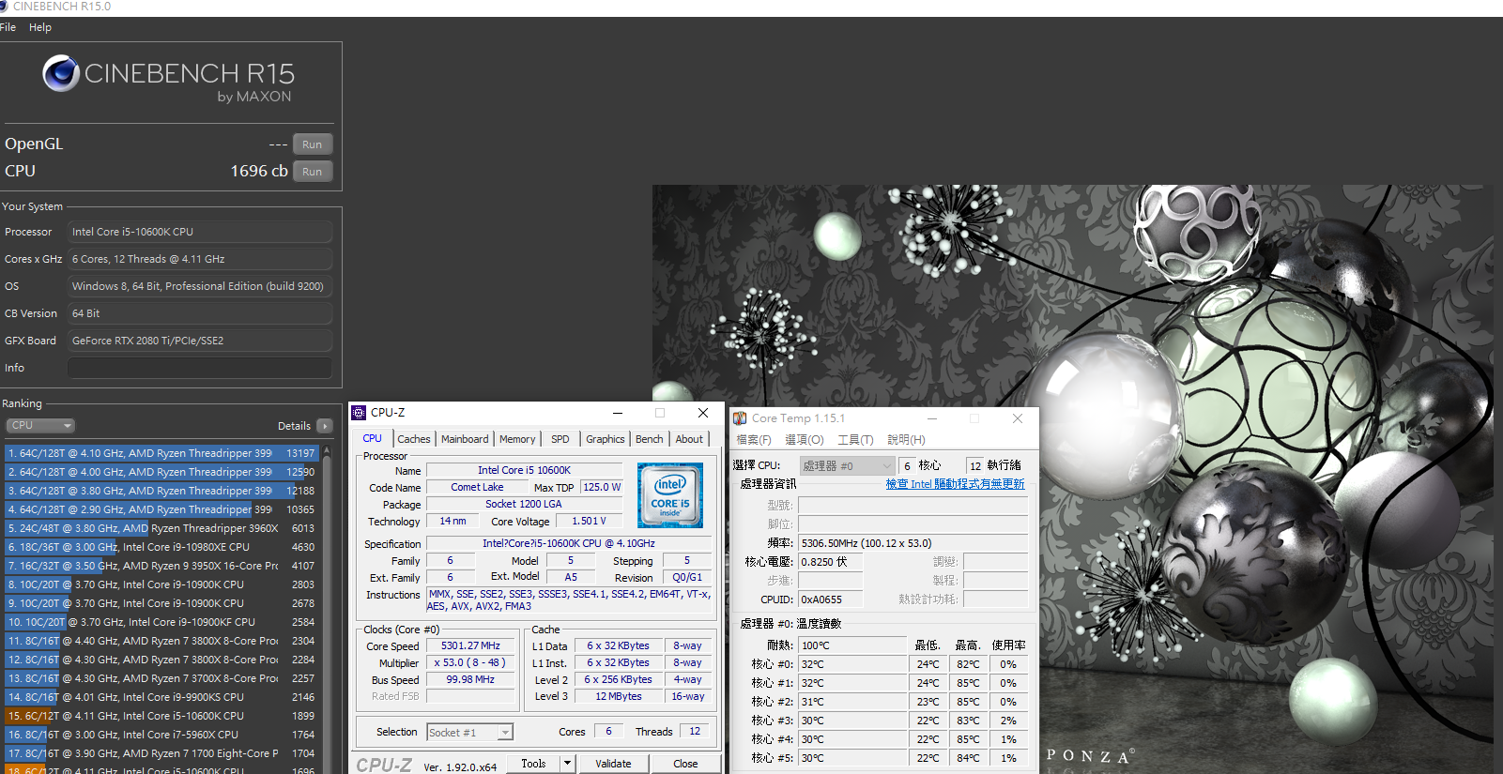The width and height of the screenshot is (1503, 774).
Task: Open CPU-Z Socket #1 selection dropdown
Action: [x=470, y=733]
